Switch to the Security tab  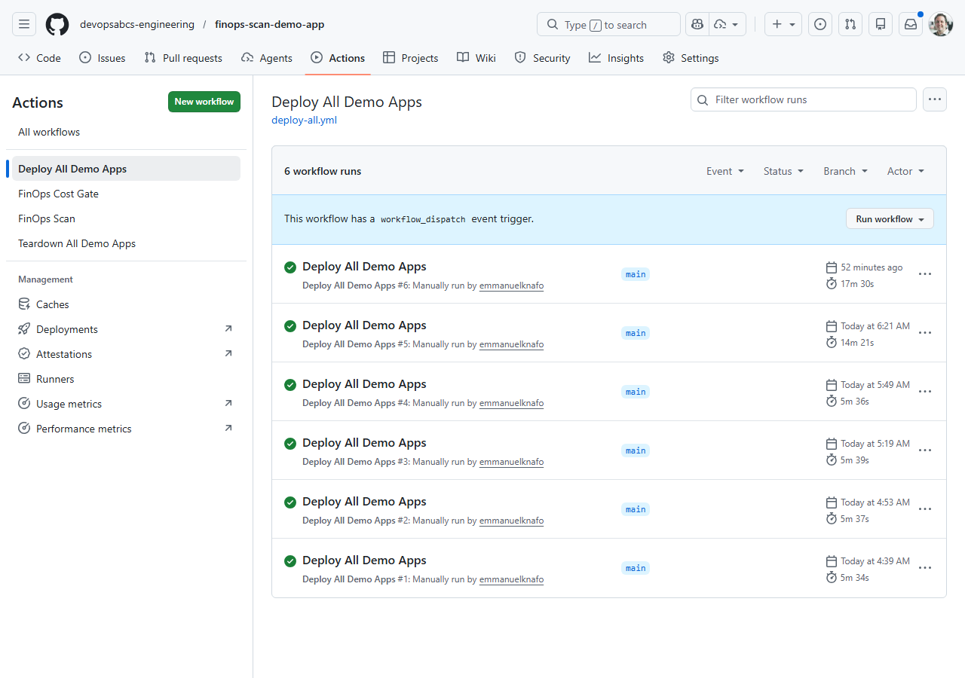coord(542,57)
